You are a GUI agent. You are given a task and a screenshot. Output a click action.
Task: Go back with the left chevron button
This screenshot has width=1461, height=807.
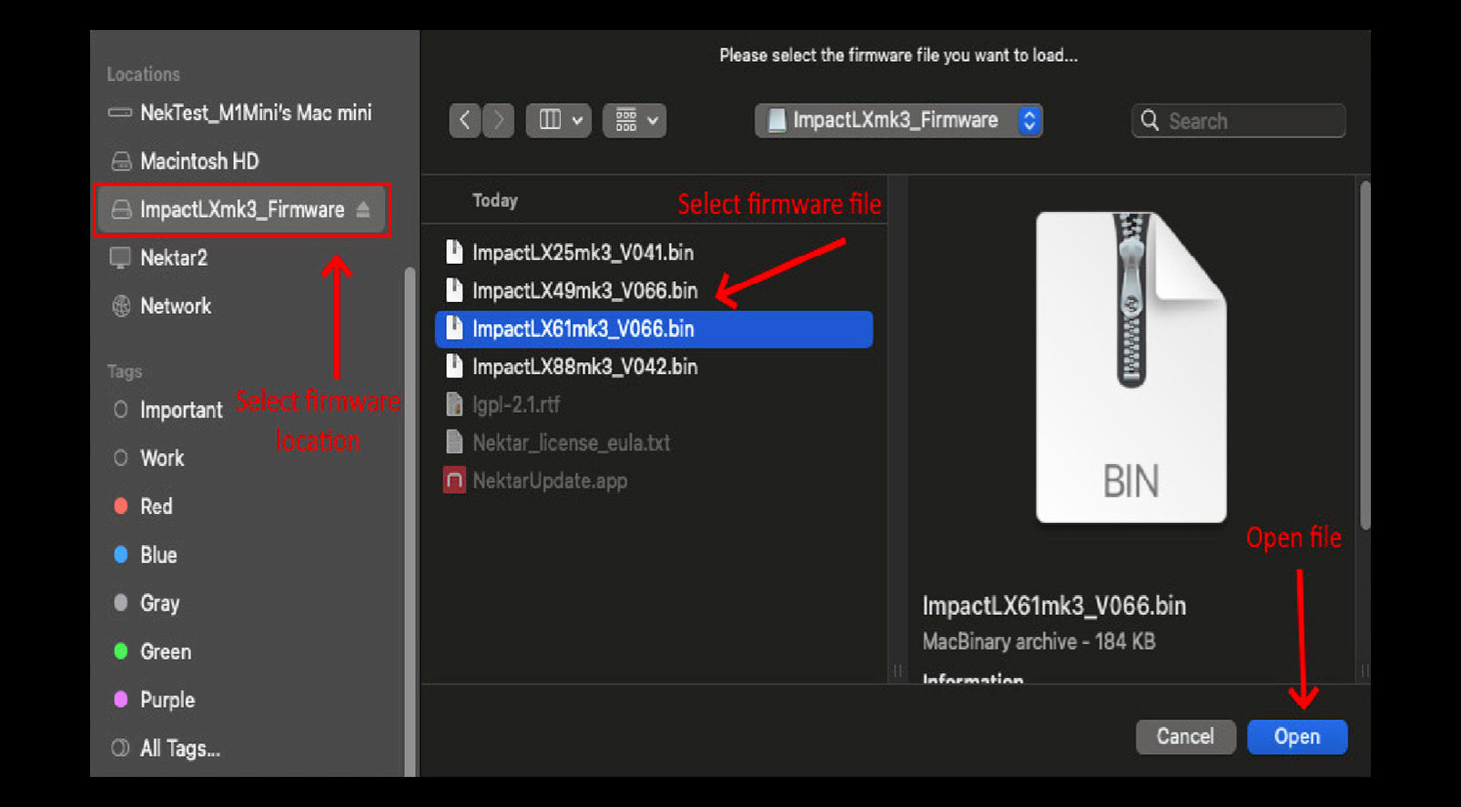465,120
